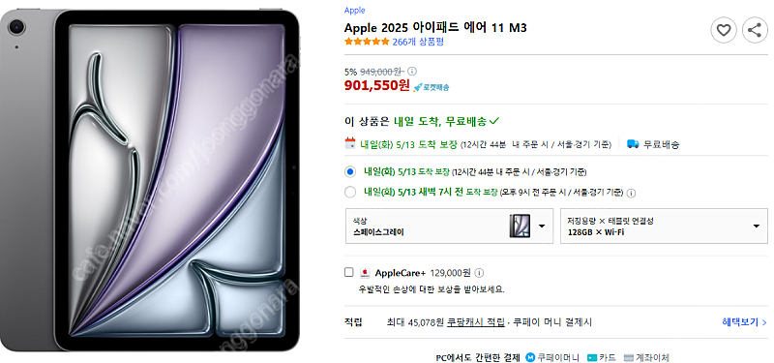Click the 로켓배송 rocket delivery badge
The image size is (774, 363).
pos(431,87)
